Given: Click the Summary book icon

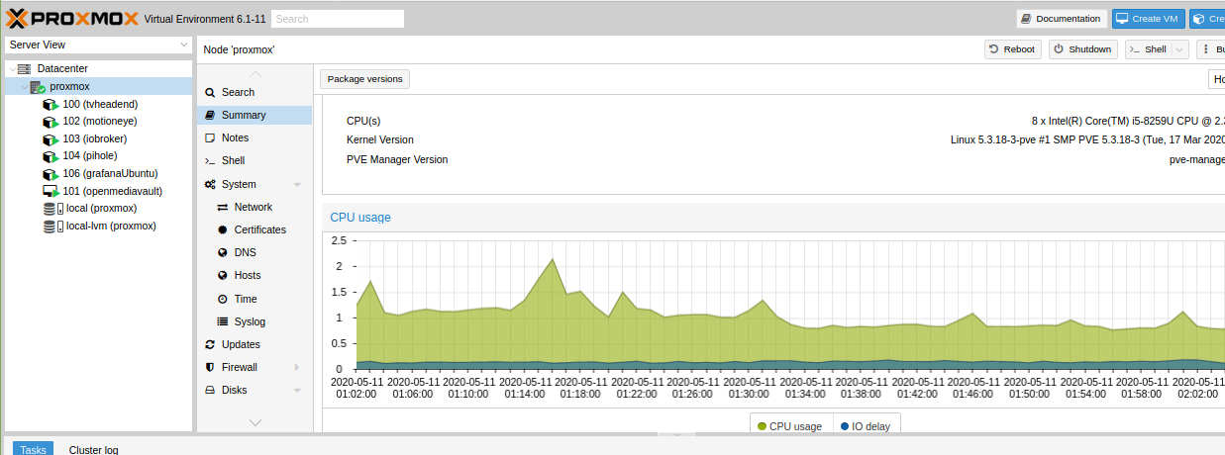Looking at the screenshot, I should click(210, 115).
